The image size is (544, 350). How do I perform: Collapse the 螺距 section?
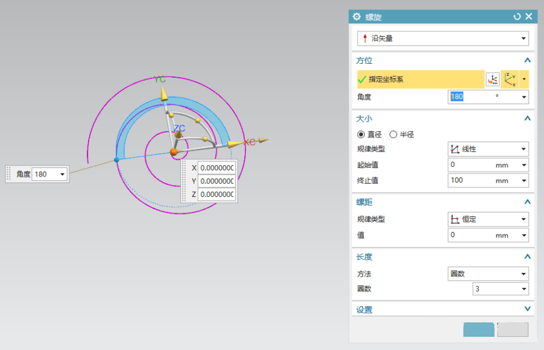coord(527,202)
